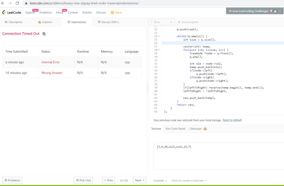Click the Pick One button
Image resolution: width=284 pixels, height=186 pixels.
pos(83,180)
